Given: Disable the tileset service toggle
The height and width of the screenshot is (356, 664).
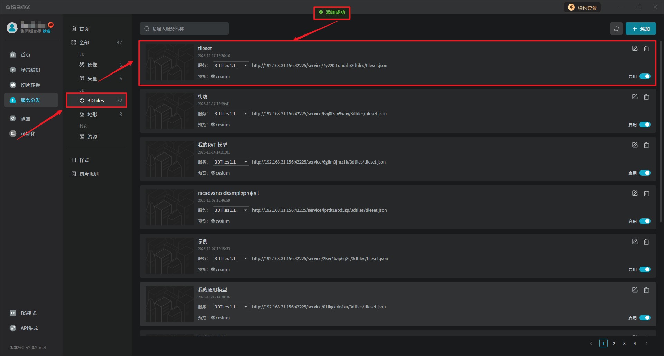Looking at the screenshot, I should tap(645, 76).
